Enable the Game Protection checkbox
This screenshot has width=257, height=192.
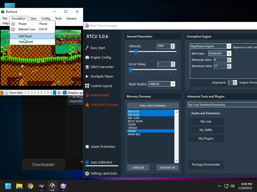click(x=87, y=146)
